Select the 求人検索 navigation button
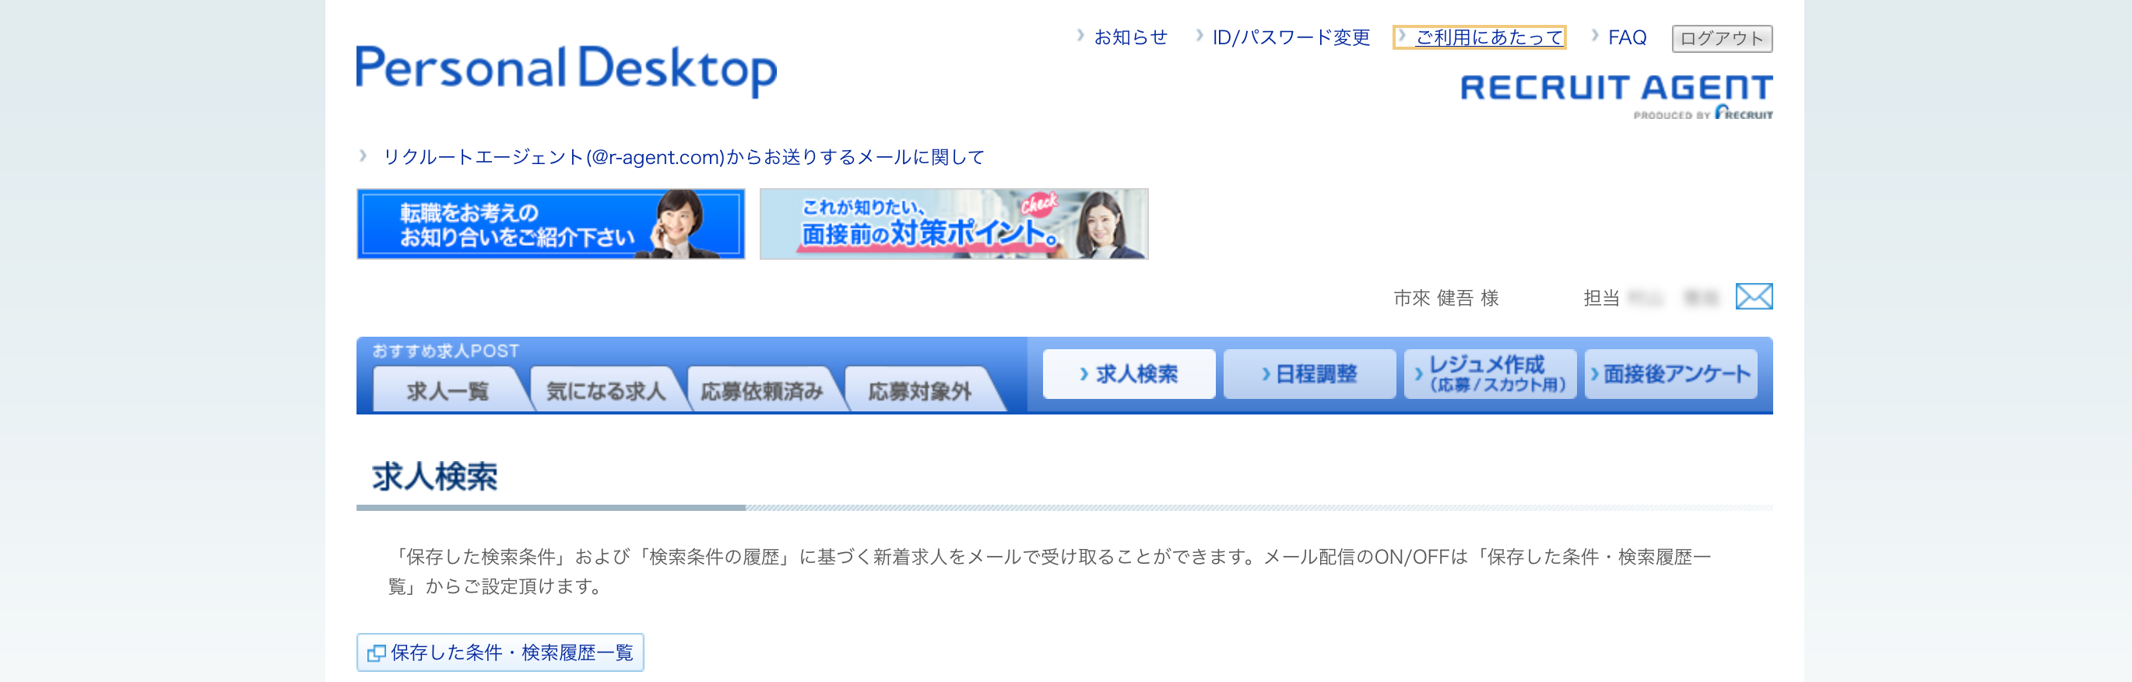Viewport: 2132px width, 682px height. (1129, 373)
